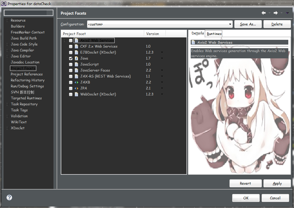
Task: Enable the JavaServer Faces checkbox
Action: point(71,70)
